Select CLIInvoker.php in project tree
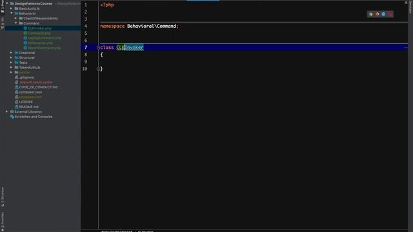This screenshot has width=413, height=232. 39,28
